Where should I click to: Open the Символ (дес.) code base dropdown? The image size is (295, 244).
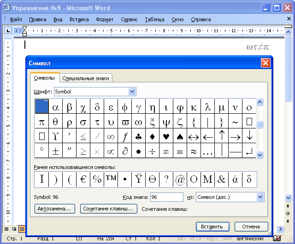[x=260, y=197]
